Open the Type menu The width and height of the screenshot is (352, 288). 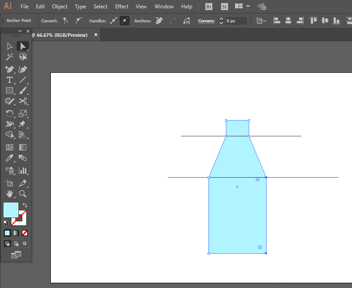tap(81, 7)
